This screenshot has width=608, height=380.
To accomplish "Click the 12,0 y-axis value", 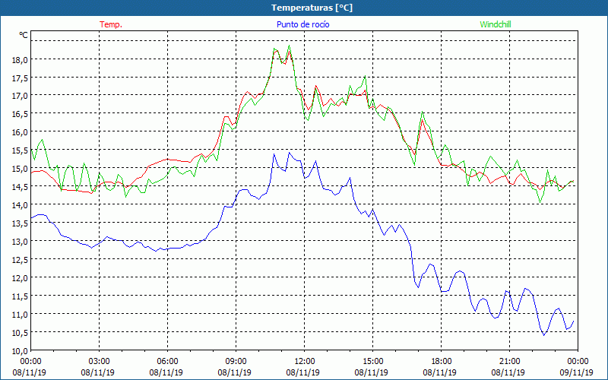I will click(x=21, y=277).
